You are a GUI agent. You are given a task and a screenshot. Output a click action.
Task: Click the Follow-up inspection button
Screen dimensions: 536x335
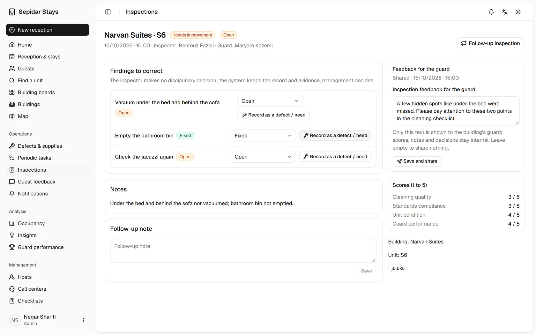[x=490, y=43]
